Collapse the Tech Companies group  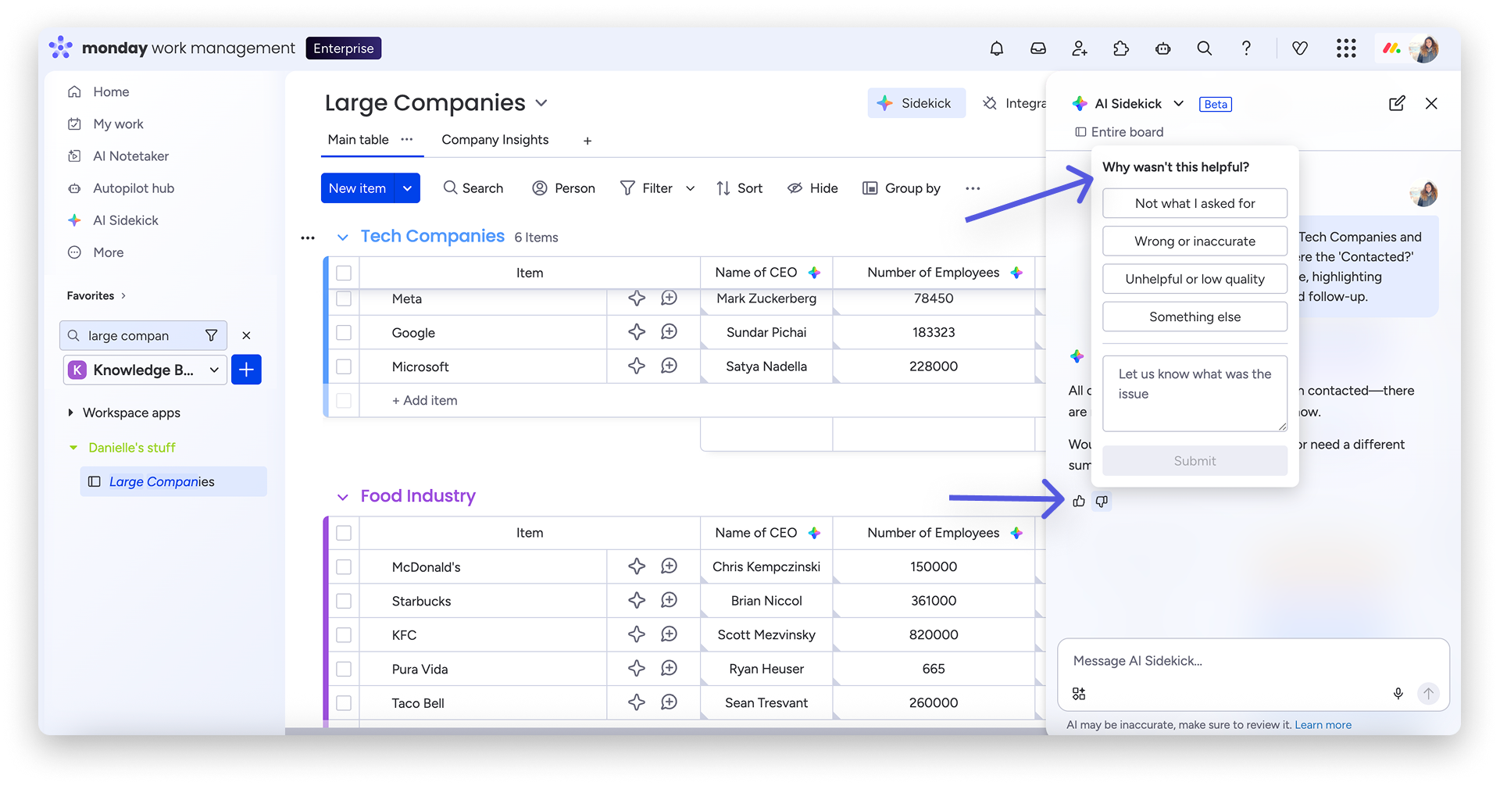tap(342, 237)
